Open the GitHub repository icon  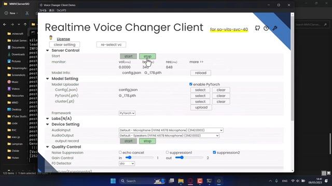tap(257, 28)
